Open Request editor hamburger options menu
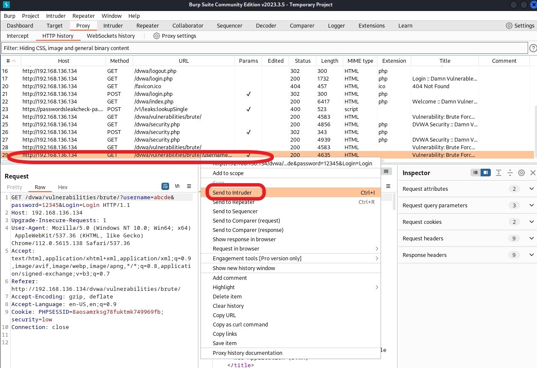This screenshot has height=368, width=537. (189, 186)
